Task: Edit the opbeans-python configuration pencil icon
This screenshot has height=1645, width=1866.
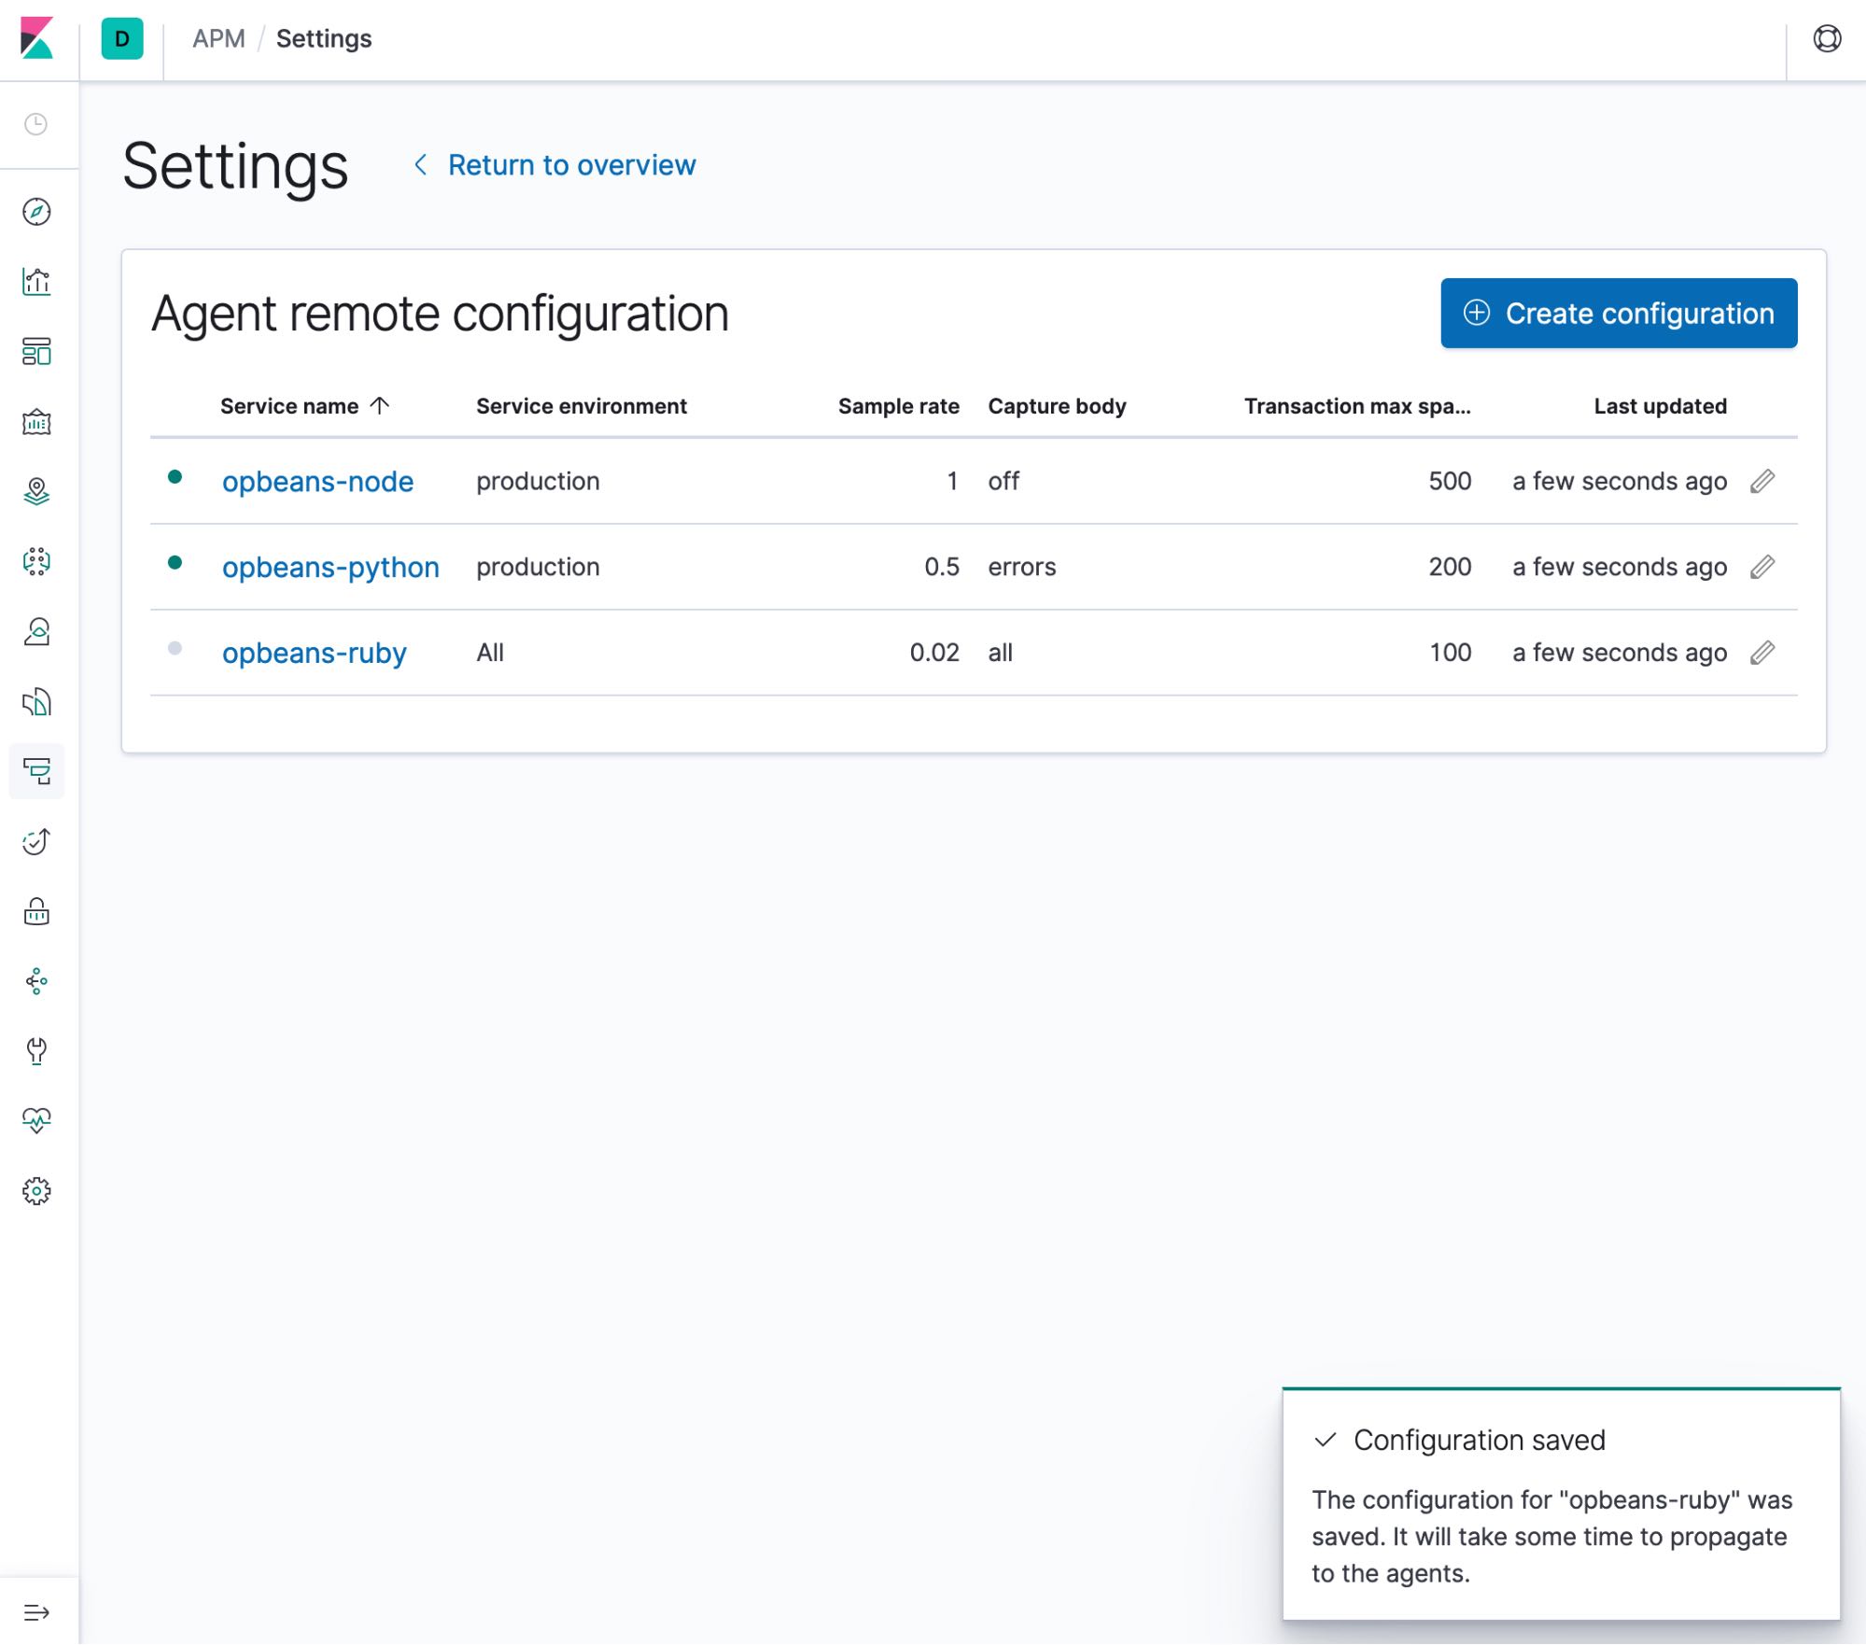Action: 1764,565
